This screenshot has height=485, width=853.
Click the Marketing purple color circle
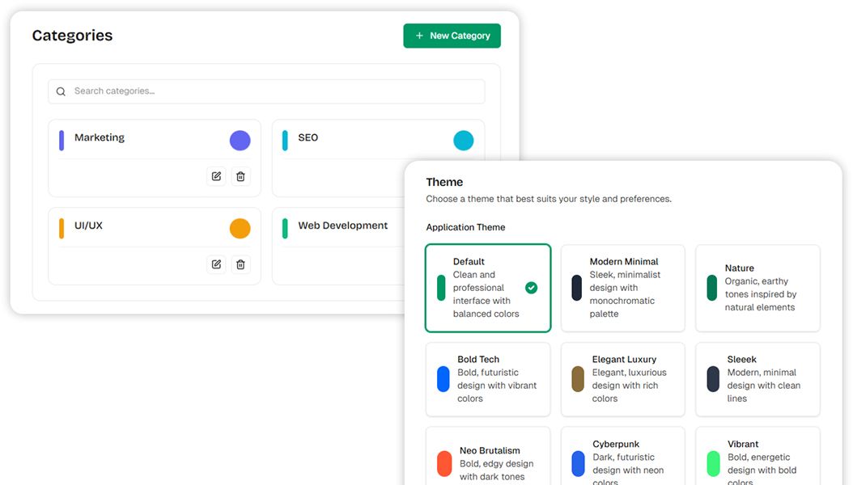(x=240, y=140)
